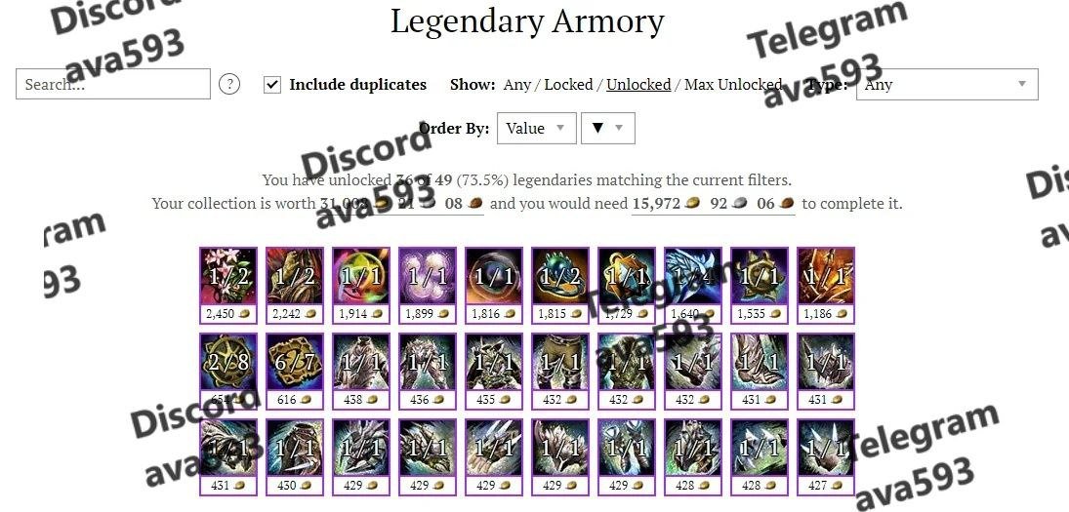Show only Locked legendaries
The height and width of the screenshot is (512, 1069).
point(568,85)
